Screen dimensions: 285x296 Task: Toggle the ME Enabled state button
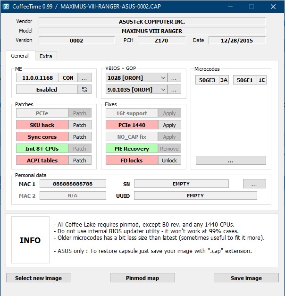(x=47, y=89)
